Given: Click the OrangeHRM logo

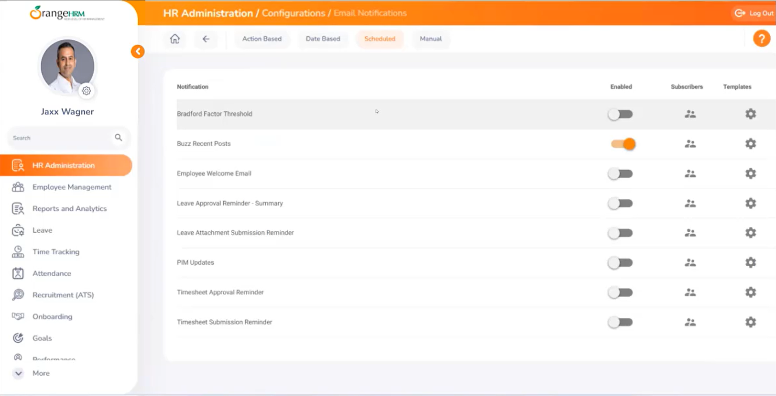Looking at the screenshot, I should coord(66,13).
